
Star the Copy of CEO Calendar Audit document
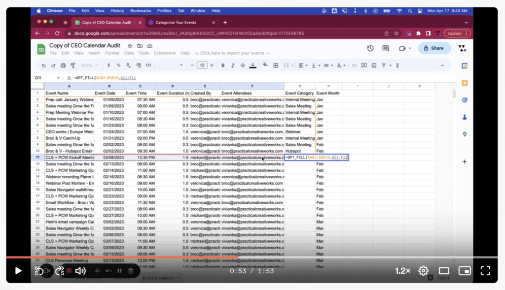coord(130,46)
